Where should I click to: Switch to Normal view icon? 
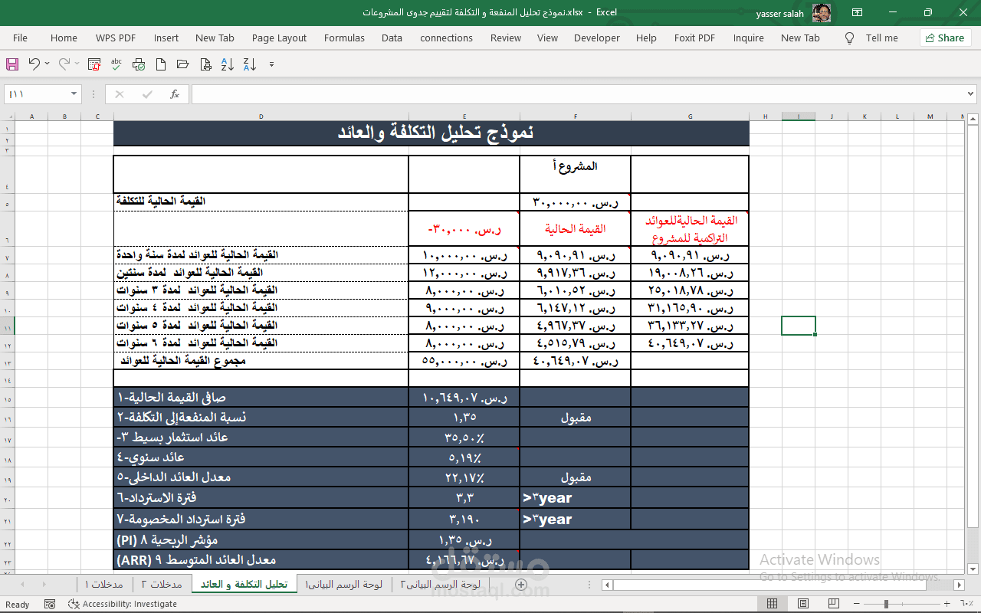773,604
